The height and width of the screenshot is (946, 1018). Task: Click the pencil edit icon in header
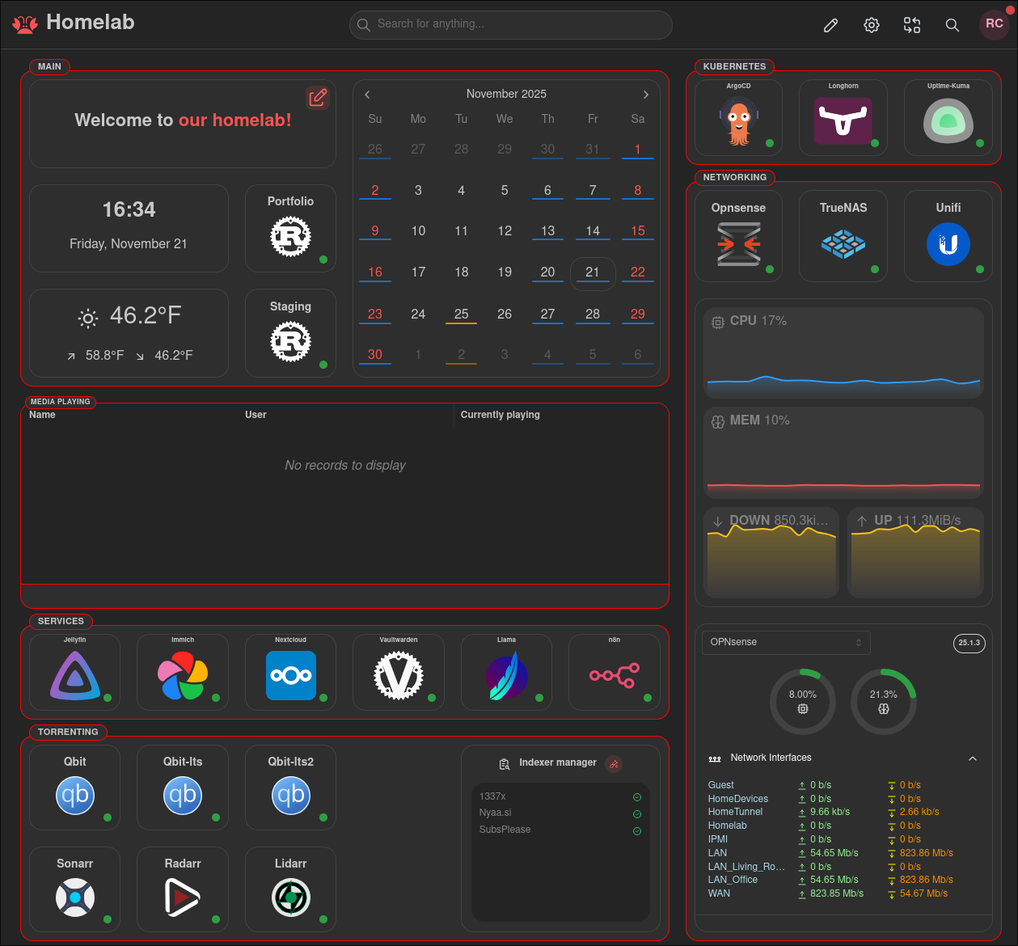[x=830, y=25]
